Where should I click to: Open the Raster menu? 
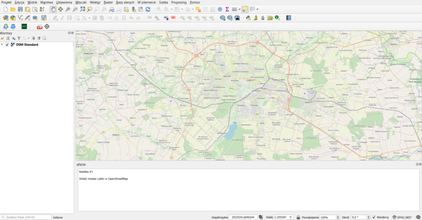click(x=108, y=2)
